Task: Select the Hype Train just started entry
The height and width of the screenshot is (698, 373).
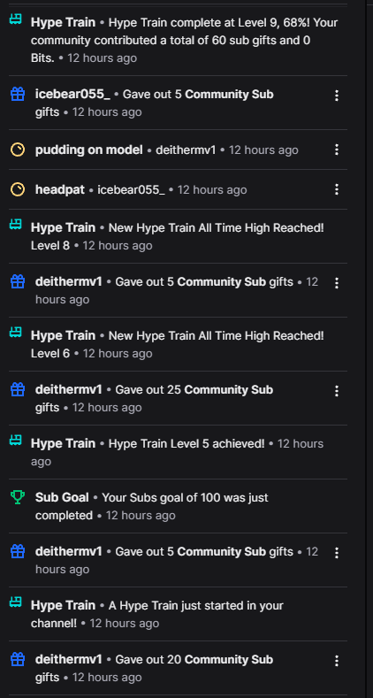Action: click(x=178, y=614)
